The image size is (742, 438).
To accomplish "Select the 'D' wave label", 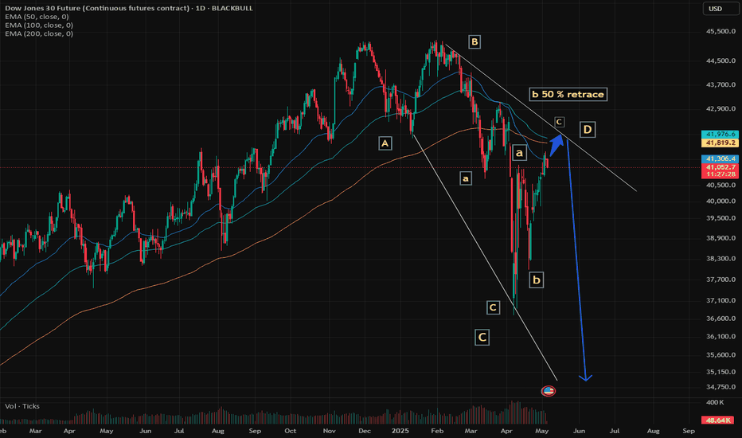I will pos(588,129).
